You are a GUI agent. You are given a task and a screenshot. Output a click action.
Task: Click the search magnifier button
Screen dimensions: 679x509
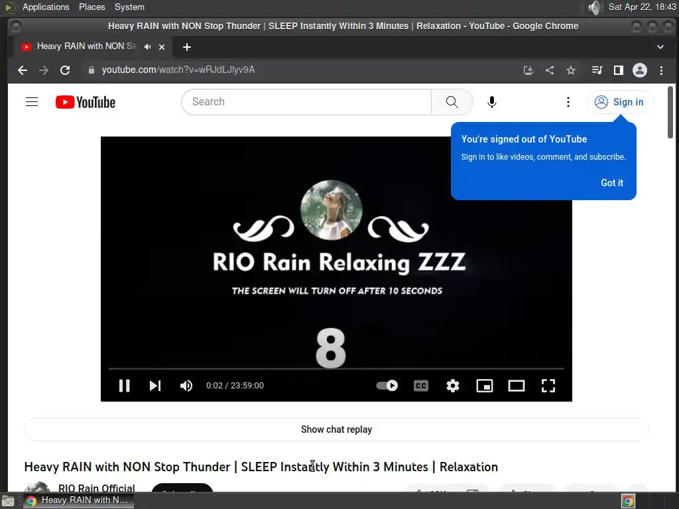click(x=452, y=102)
